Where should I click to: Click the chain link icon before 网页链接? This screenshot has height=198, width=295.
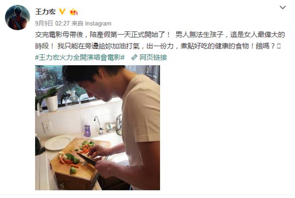(x=134, y=57)
